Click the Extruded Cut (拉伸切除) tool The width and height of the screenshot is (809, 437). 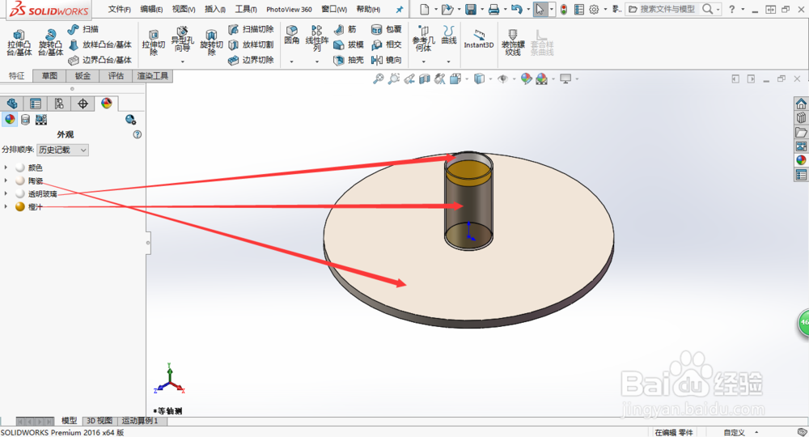pyautogui.click(x=153, y=42)
